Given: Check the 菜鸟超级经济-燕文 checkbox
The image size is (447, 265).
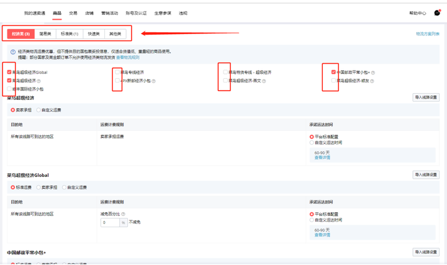Looking at the screenshot, I should click(225, 80).
